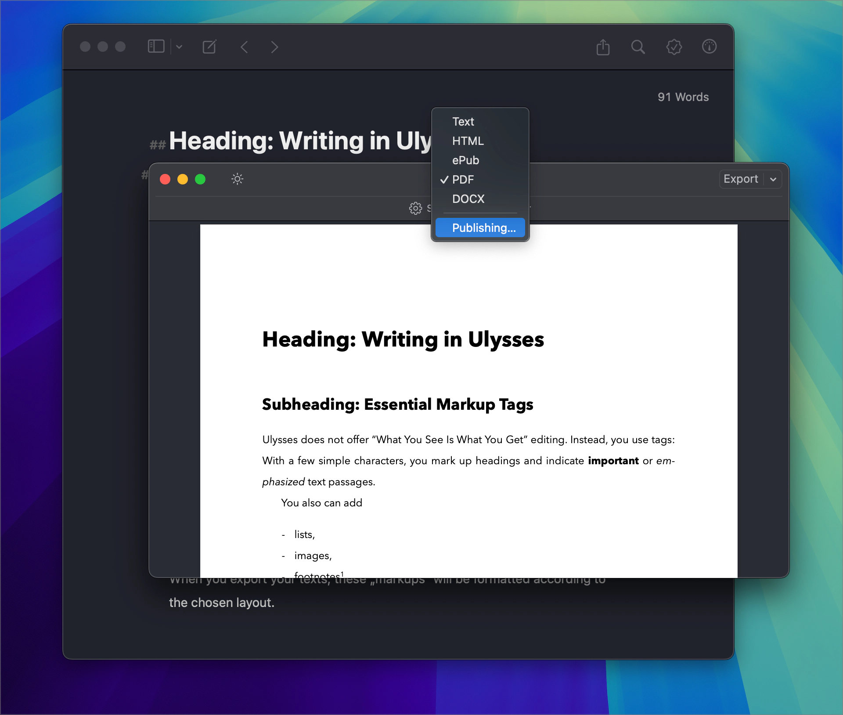The height and width of the screenshot is (715, 843).
Task: Toggle the sidebar panel icon
Action: (156, 47)
